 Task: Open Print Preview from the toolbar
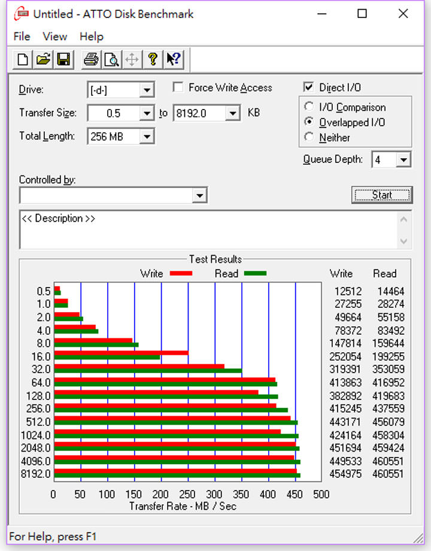click(111, 59)
